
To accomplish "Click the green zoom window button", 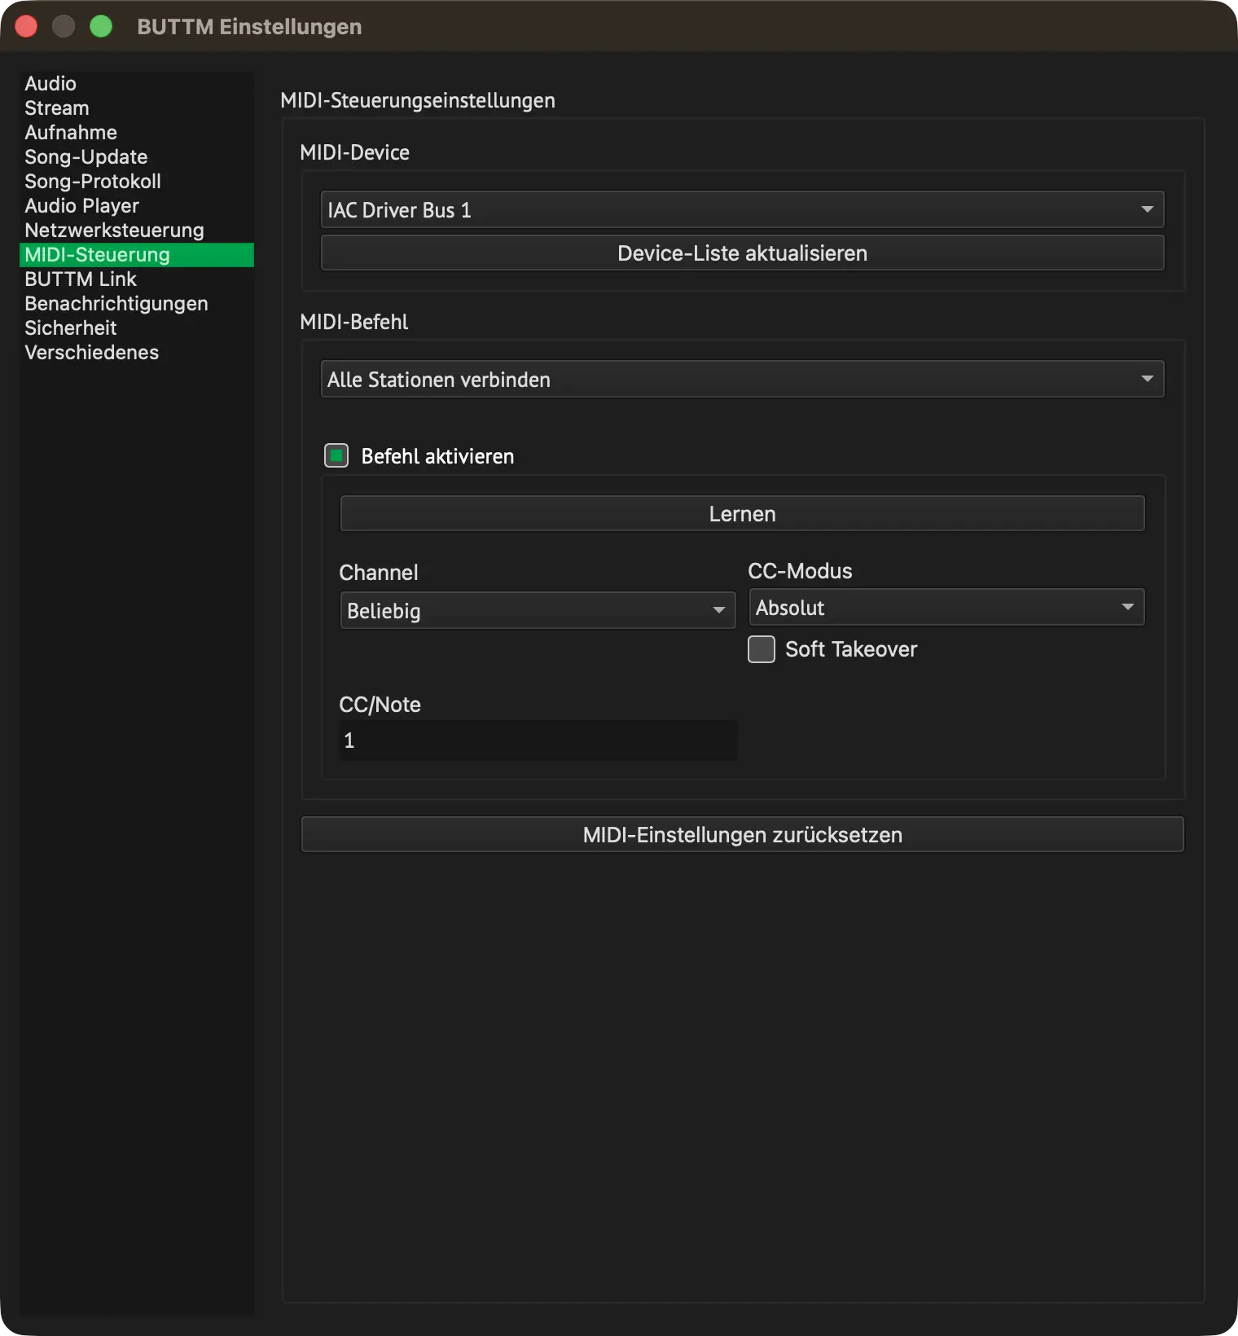I will (101, 27).
